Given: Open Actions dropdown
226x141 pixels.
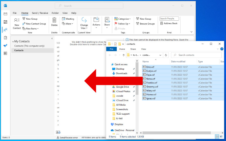Looking at the screenshot, I should tap(96, 23).
